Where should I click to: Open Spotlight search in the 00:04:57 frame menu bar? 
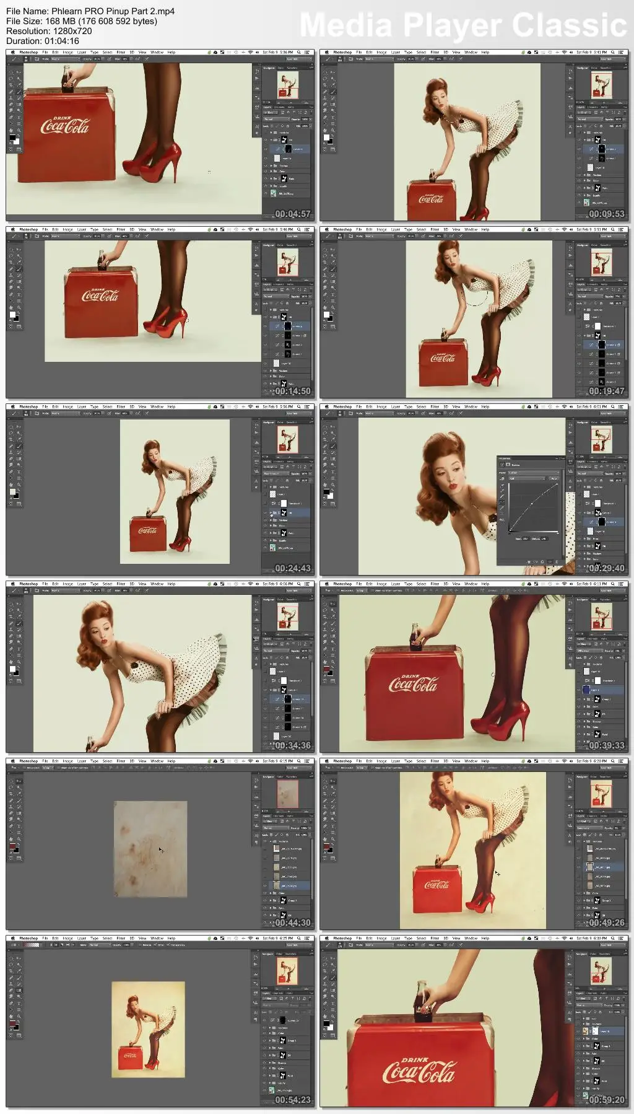click(x=299, y=52)
